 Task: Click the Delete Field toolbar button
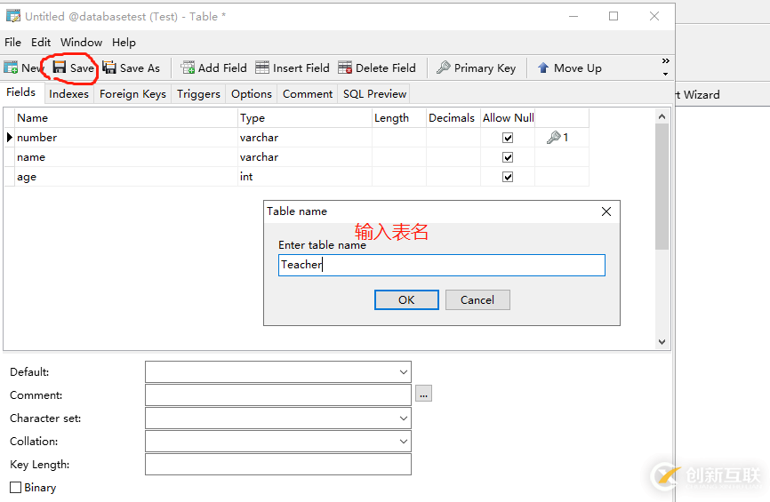pyautogui.click(x=377, y=68)
